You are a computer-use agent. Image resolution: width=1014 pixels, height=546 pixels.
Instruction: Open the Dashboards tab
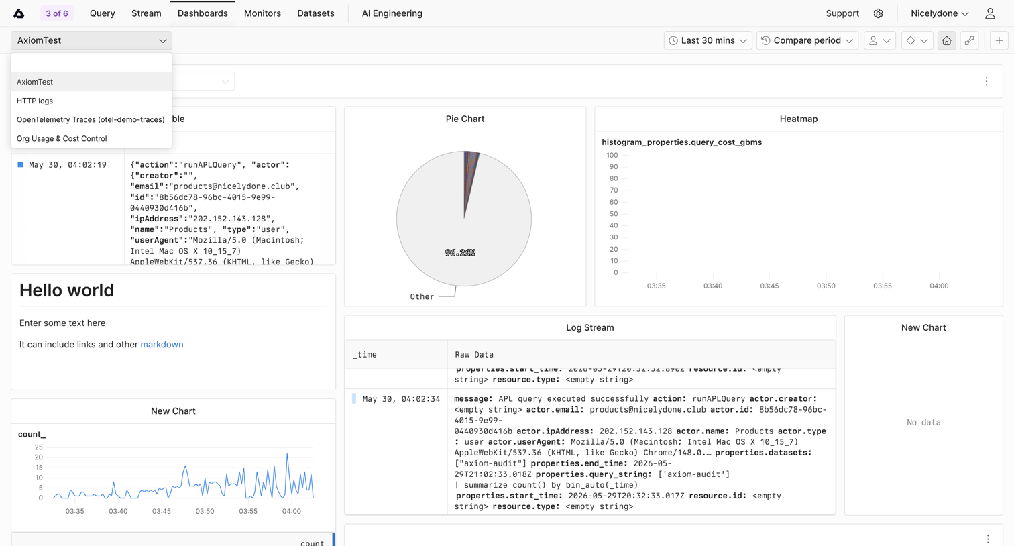click(x=203, y=13)
